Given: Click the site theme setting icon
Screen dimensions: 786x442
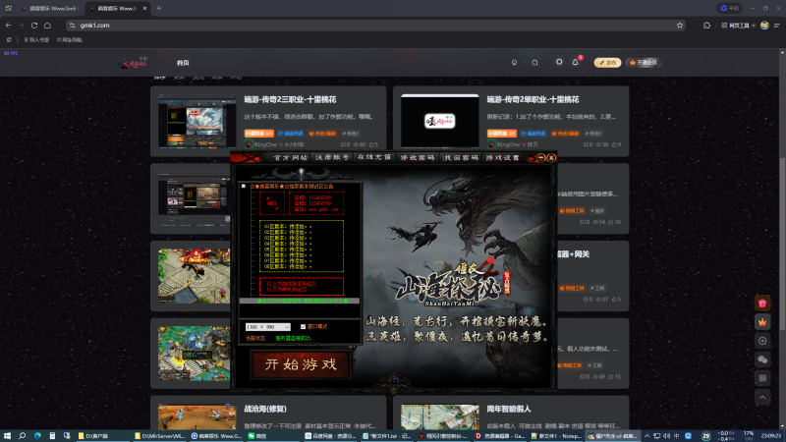Looking at the screenshot, I should click(559, 62).
